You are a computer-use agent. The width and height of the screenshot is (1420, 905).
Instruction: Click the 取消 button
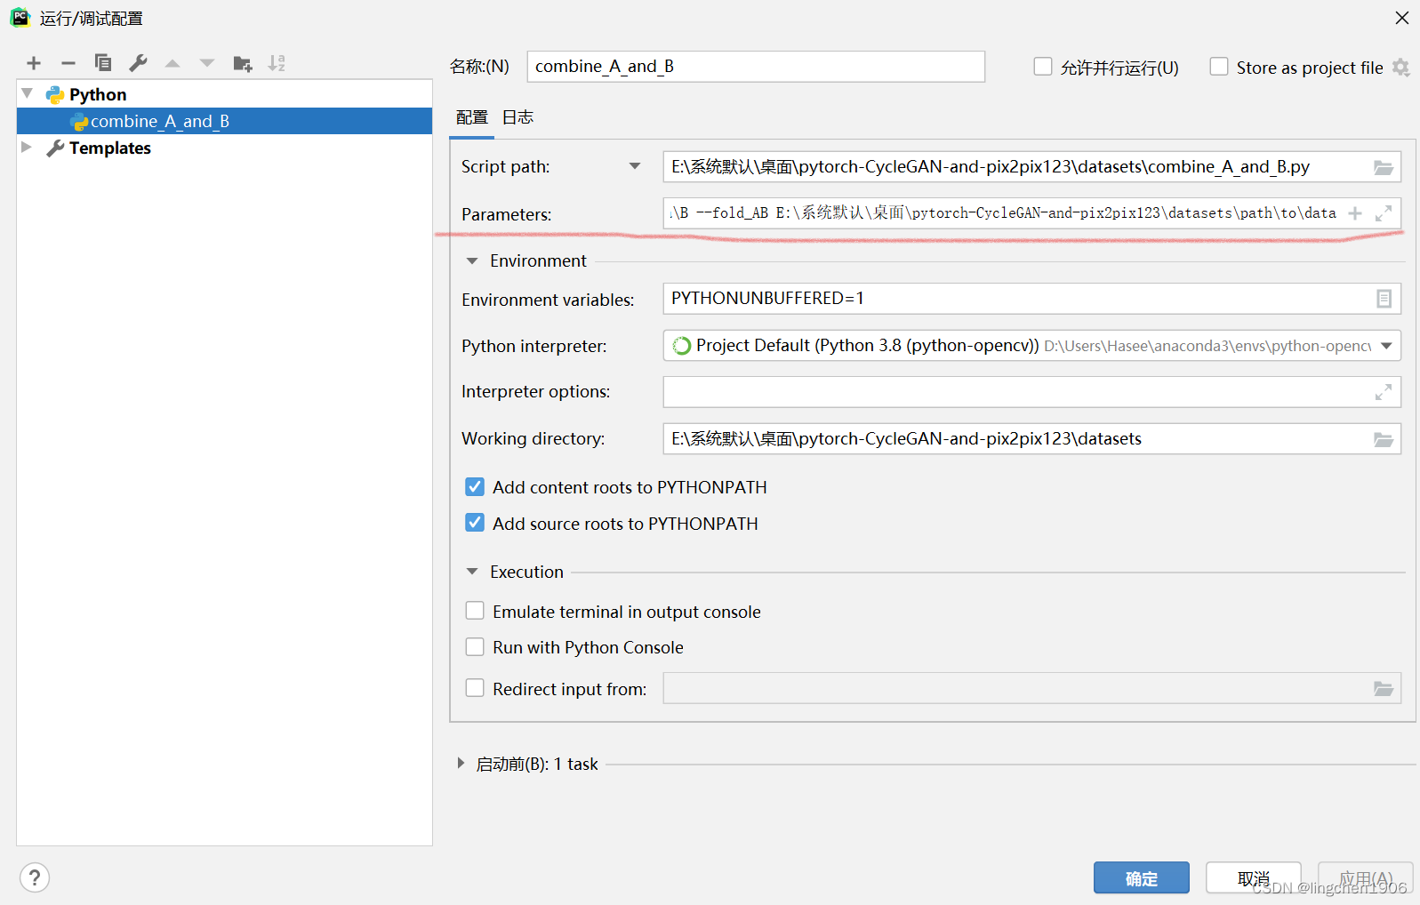point(1254,877)
